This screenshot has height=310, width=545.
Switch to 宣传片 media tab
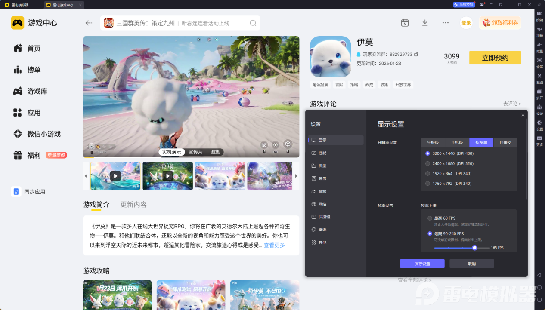[x=195, y=152]
